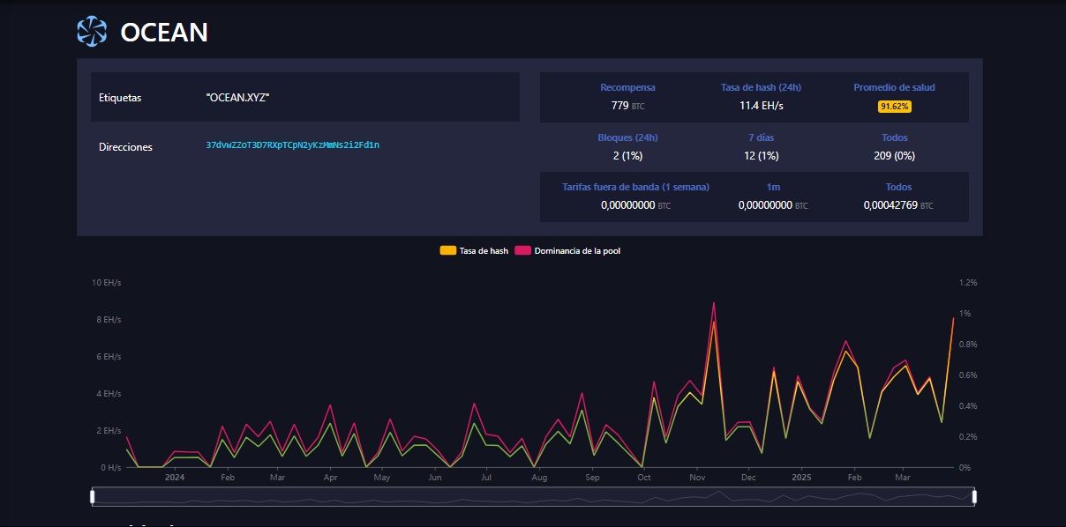Click the Tarifas fuera de banda (1 semana) header
1066x527 pixels.
[x=635, y=187]
